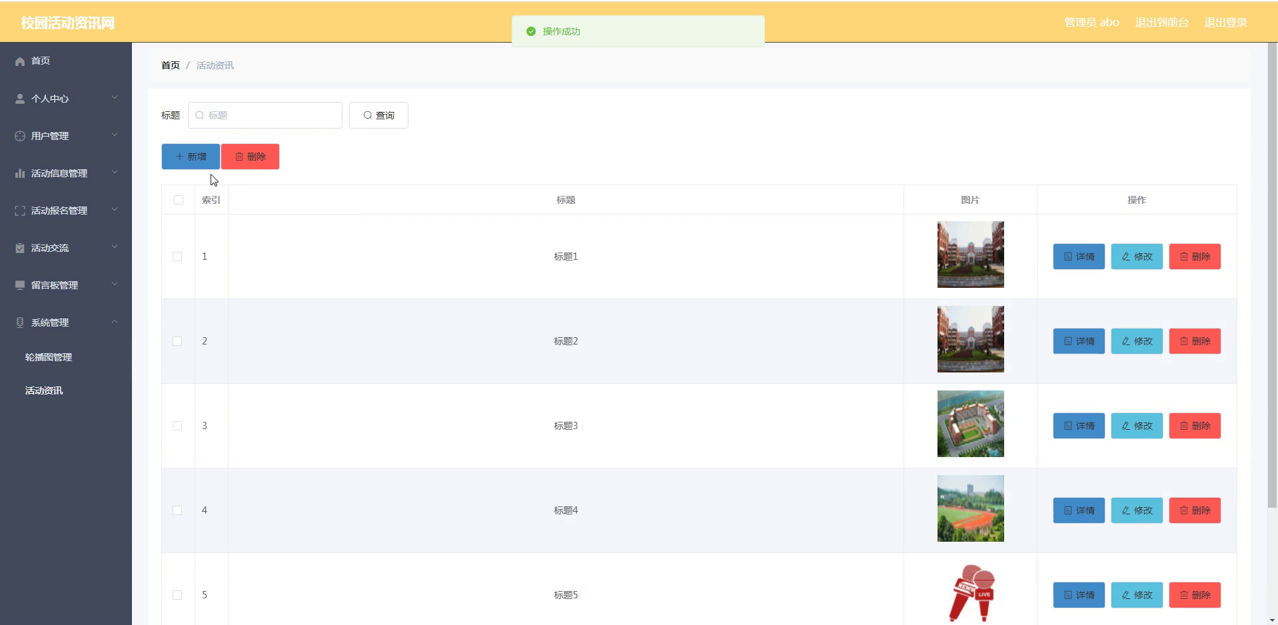Click 退出登录 link
1278x625 pixels.
pos(1225,22)
